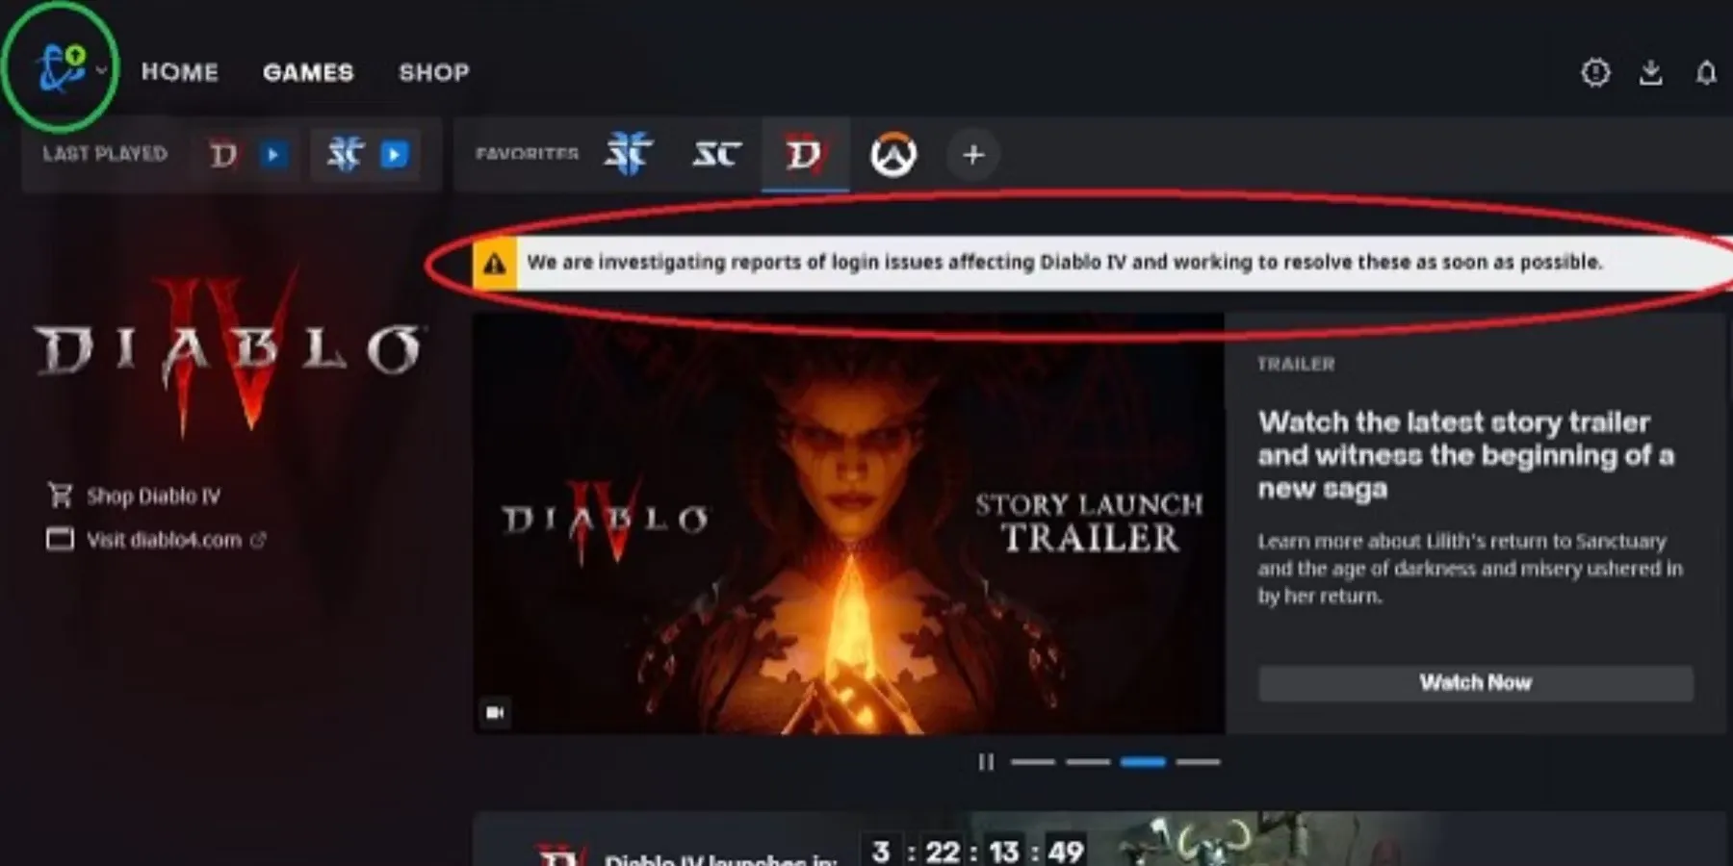Image resolution: width=1733 pixels, height=866 pixels.
Task: Open the Shop Diablo IV link
Action: (x=152, y=497)
